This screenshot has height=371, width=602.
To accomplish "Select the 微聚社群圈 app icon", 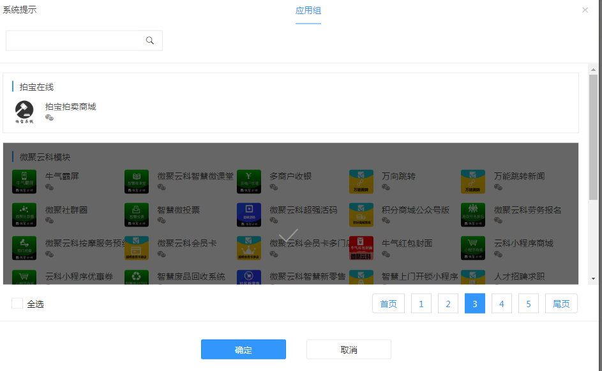I will (24, 215).
